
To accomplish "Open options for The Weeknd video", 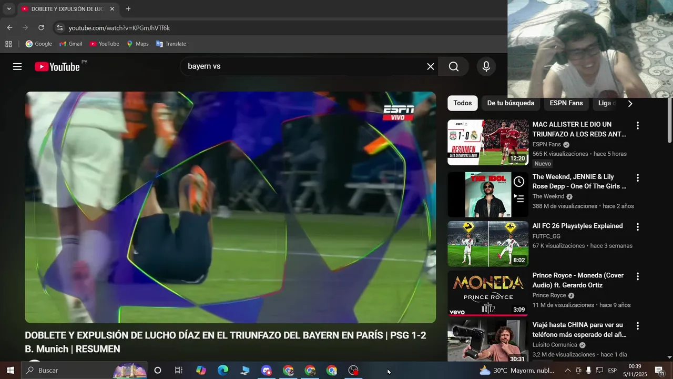I will (638, 178).
